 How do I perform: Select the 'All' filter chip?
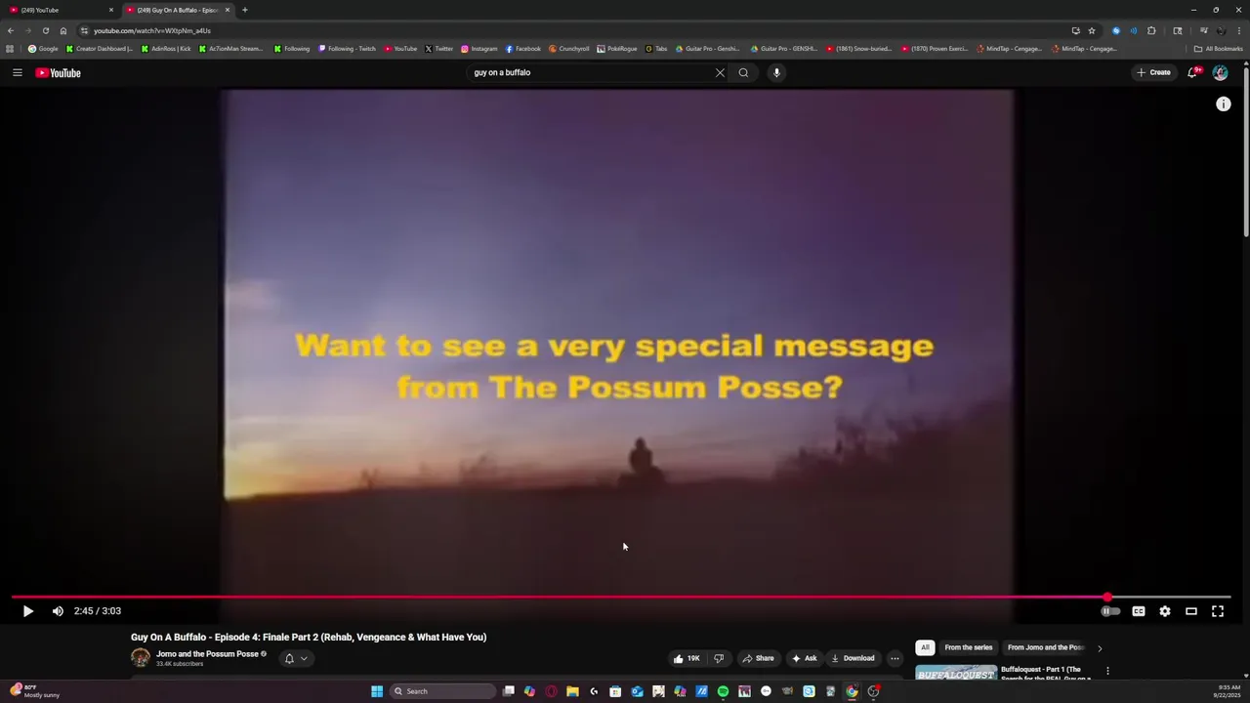pos(925,647)
